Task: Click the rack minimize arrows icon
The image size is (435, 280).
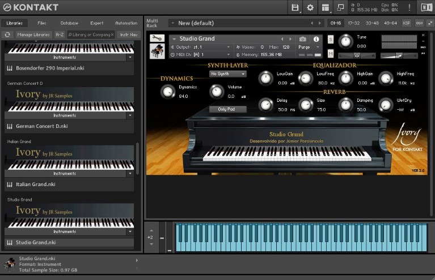Action: coord(430,23)
